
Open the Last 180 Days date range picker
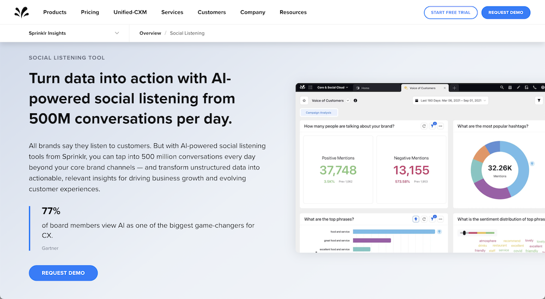pos(451,100)
